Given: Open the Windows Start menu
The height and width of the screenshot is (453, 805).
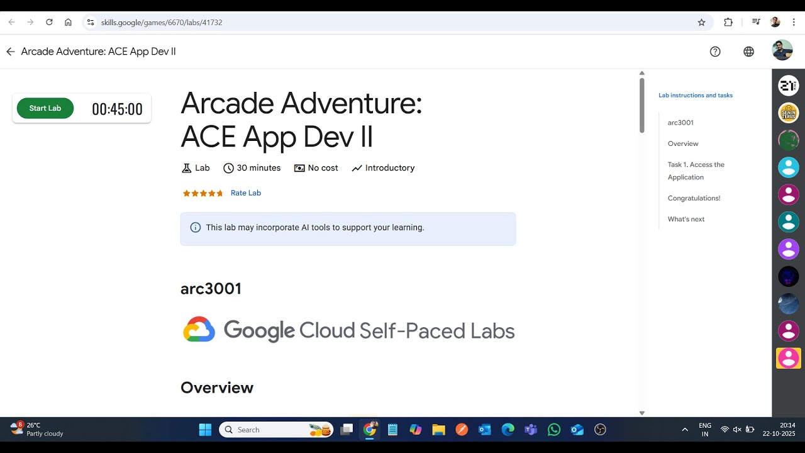Looking at the screenshot, I should (x=205, y=430).
